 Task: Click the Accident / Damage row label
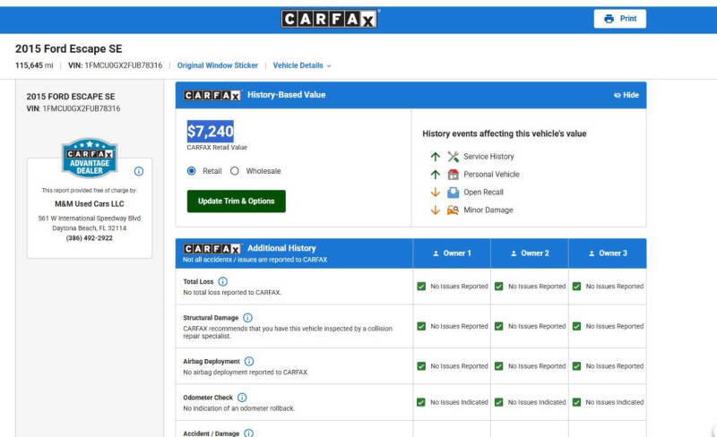coord(212,433)
